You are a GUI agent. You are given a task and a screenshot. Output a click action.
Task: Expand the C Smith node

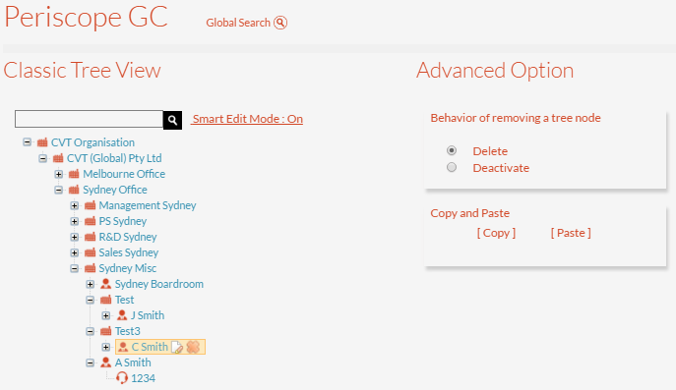coord(106,347)
